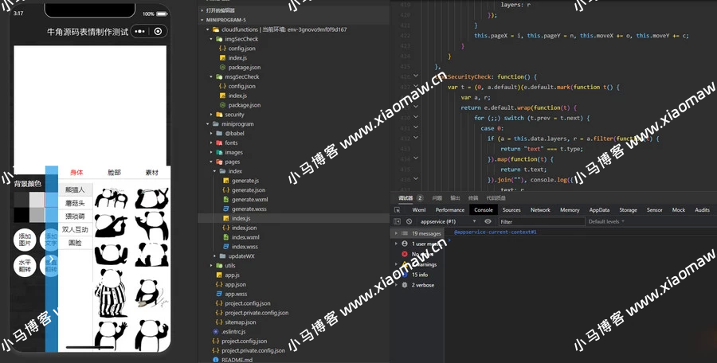Open the 素材 tab in simulator
The width and height of the screenshot is (717, 363).
[x=152, y=173]
